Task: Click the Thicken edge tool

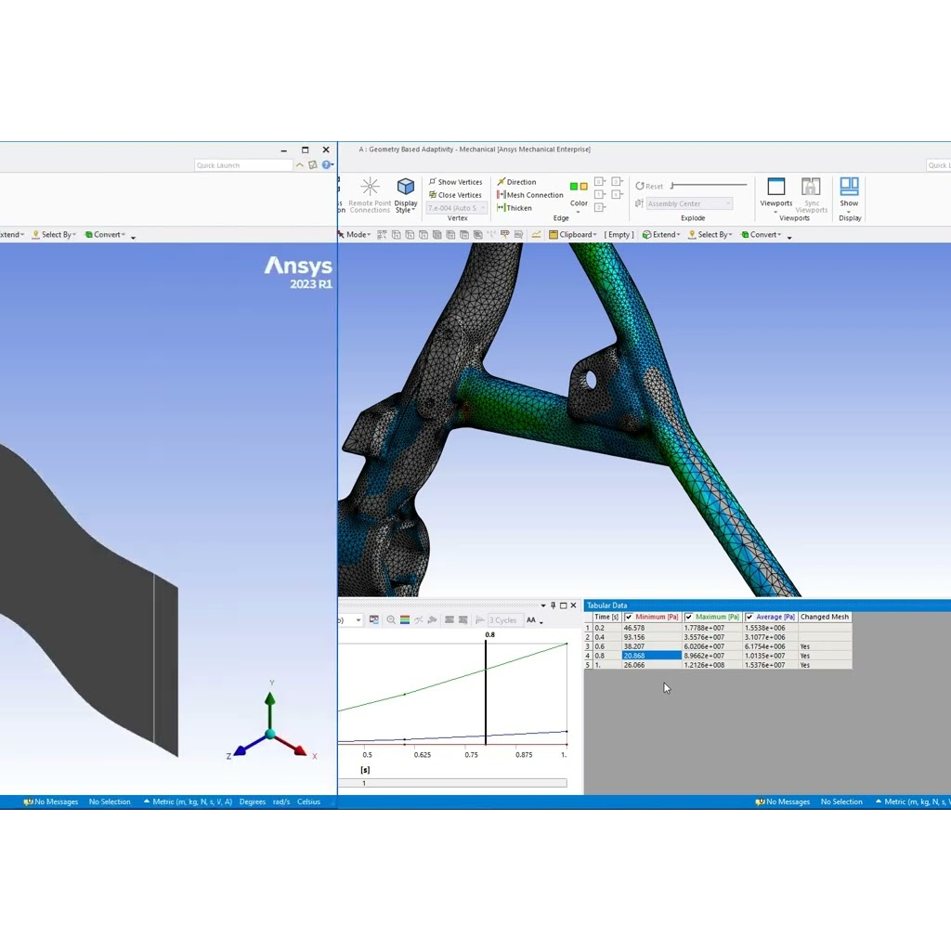Action: [515, 208]
